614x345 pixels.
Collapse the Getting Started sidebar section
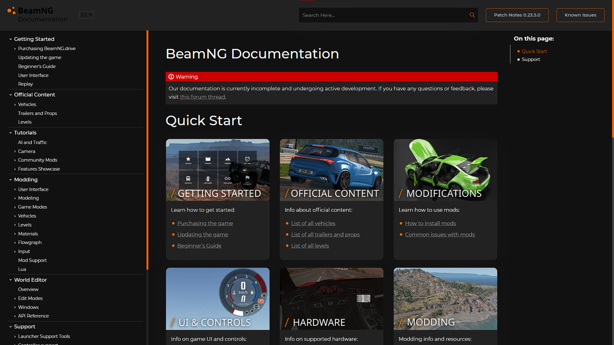[x=11, y=39]
